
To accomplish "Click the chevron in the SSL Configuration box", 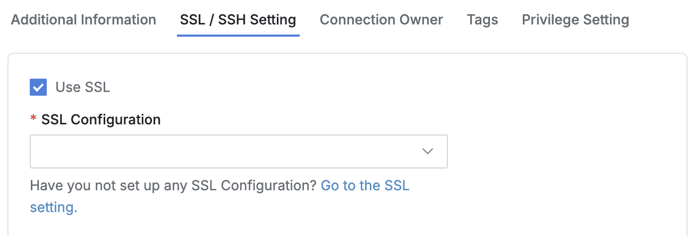I will tap(428, 151).
